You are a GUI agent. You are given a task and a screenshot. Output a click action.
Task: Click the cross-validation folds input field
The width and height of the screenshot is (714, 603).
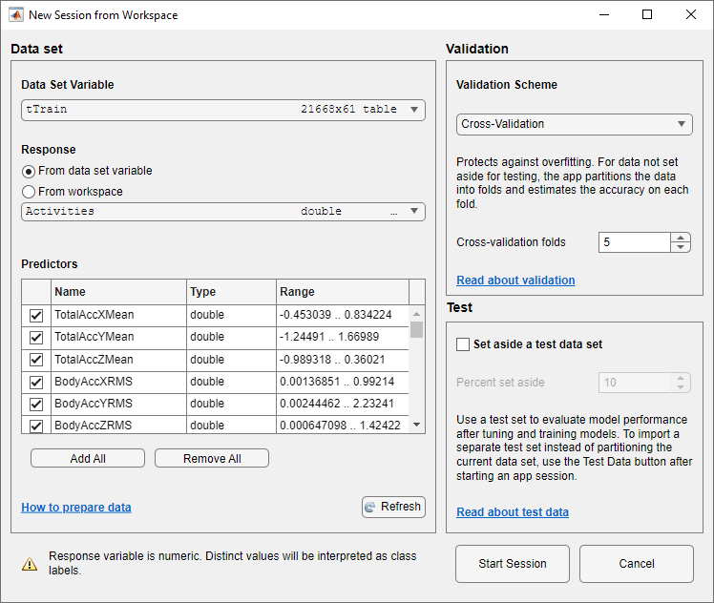tap(634, 242)
